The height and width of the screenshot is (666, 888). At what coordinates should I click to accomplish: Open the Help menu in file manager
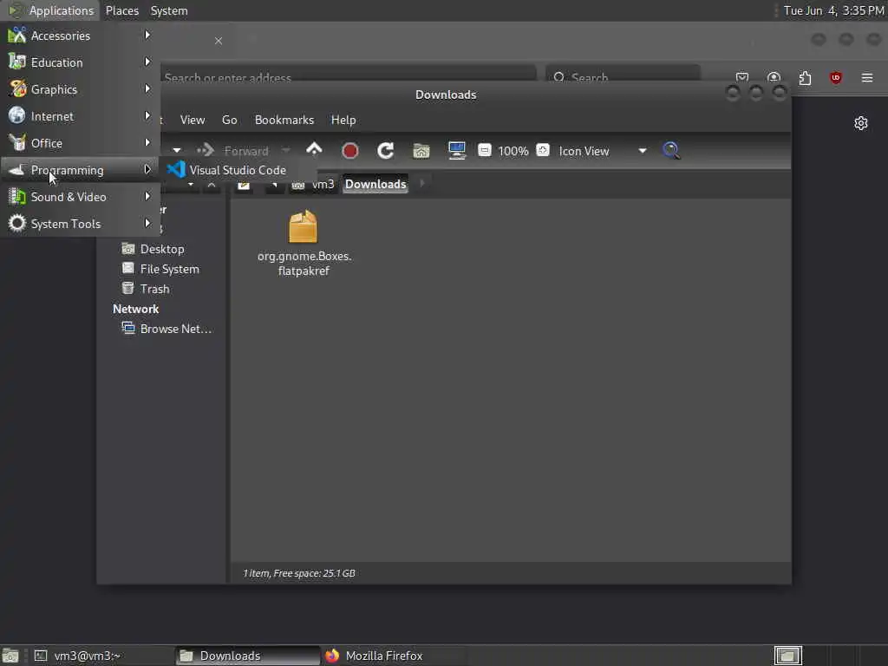(x=343, y=120)
